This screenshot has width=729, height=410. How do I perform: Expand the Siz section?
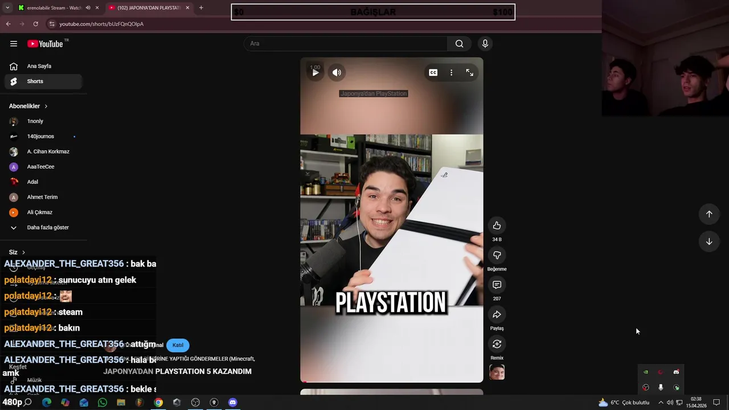click(x=17, y=252)
